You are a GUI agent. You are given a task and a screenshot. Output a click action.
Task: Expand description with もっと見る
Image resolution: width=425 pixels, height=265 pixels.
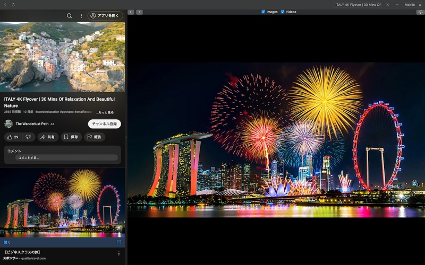(105, 112)
